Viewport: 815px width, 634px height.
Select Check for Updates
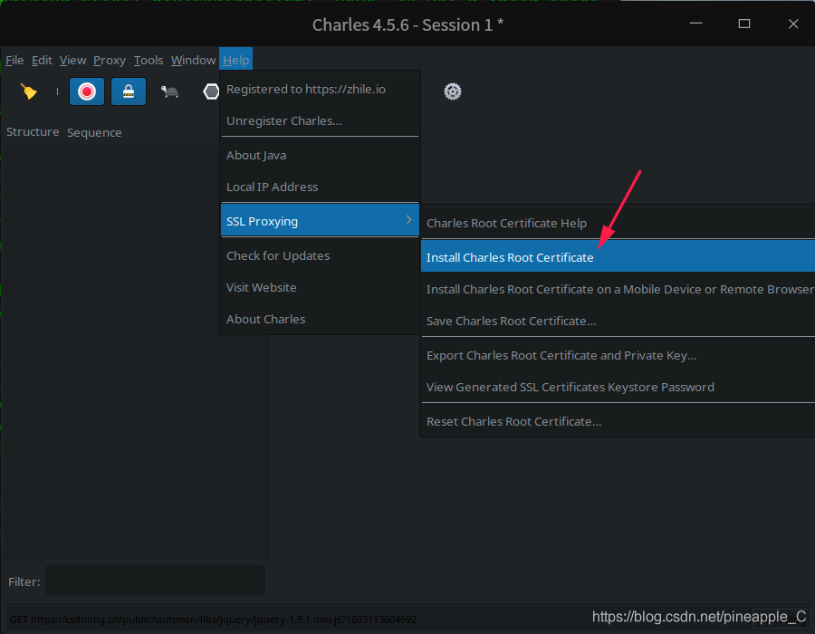(x=278, y=255)
